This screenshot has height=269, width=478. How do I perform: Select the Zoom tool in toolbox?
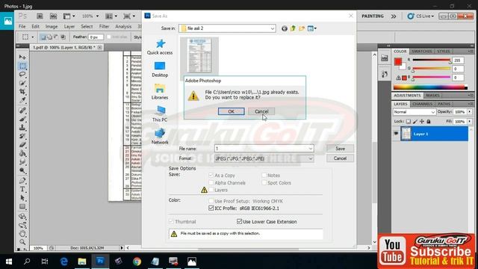pyautogui.click(x=22, y=242)
